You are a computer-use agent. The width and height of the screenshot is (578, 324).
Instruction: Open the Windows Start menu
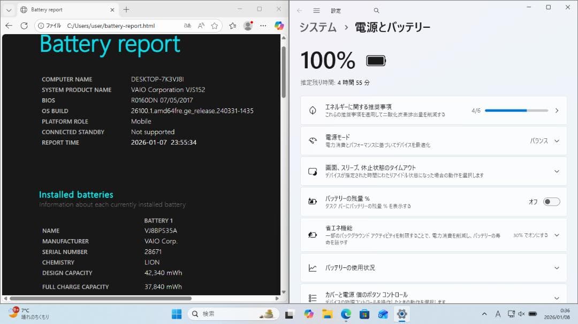(177, 314)
